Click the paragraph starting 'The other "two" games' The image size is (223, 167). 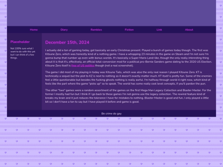click(128, 96)
